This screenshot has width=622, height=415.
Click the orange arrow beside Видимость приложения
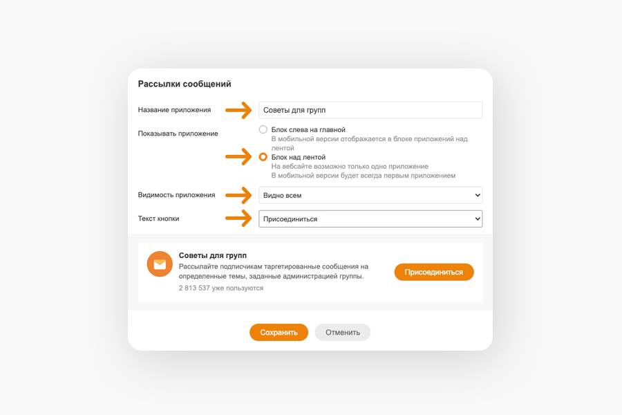(x=238, y=195)
